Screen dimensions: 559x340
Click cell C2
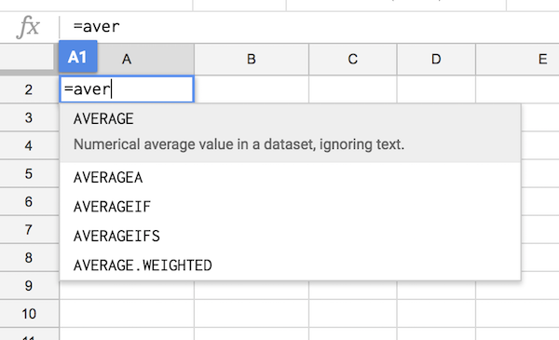point(352,89)
